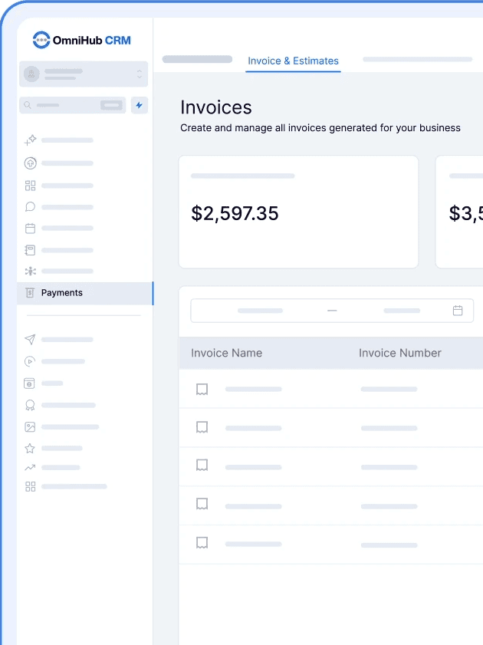
Task: Open the account switcher dropdown
Action: click(x=84, y=74)
